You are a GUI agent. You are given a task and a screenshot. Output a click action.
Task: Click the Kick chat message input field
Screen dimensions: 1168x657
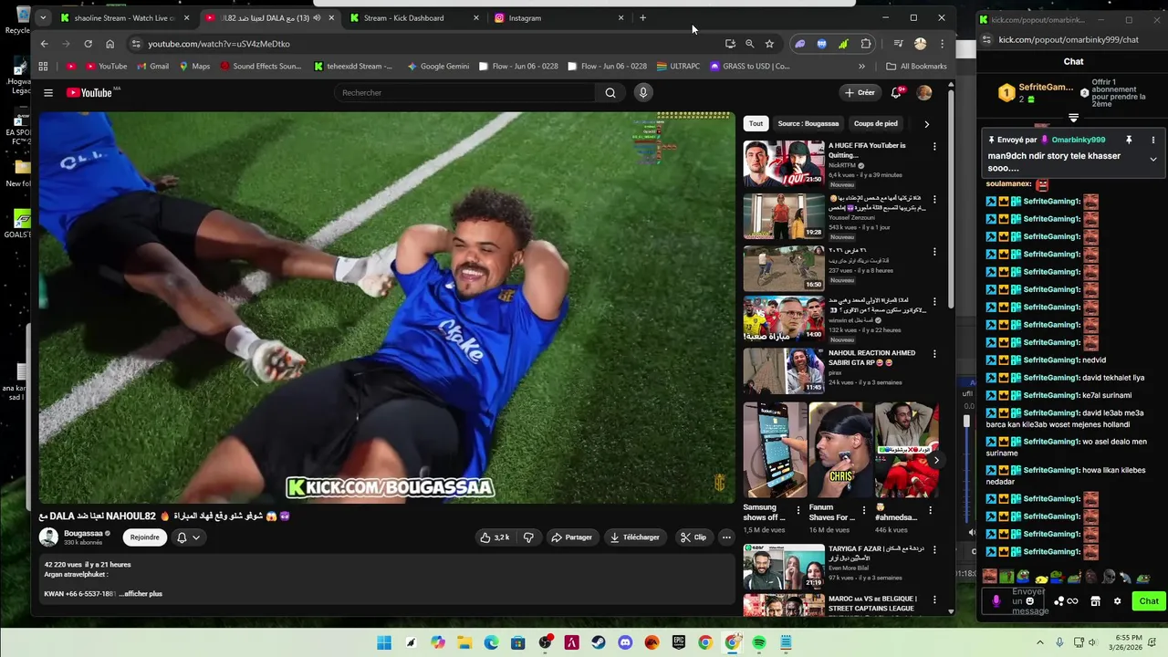1015,601
